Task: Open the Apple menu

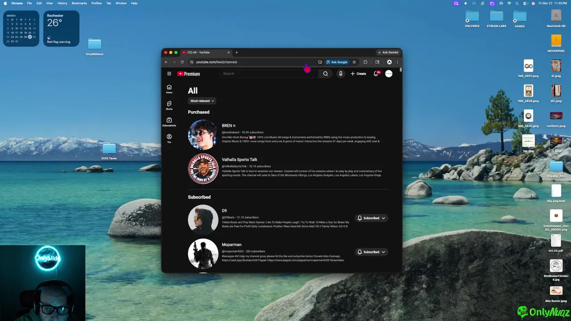Action: [6, 3]
